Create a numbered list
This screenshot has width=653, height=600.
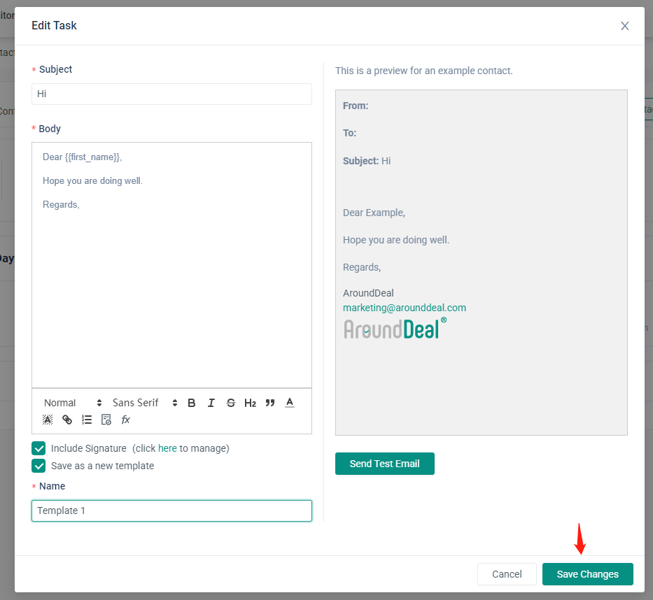tap(87, 420)
